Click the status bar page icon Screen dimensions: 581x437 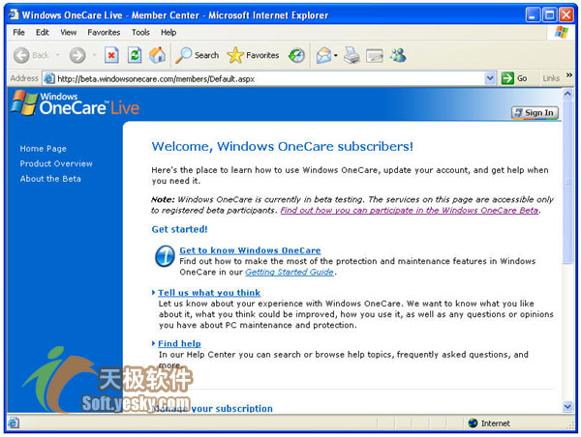(14, 422)
